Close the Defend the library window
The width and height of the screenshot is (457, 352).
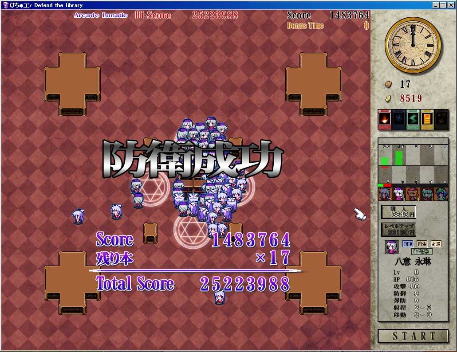pos(451,5)
